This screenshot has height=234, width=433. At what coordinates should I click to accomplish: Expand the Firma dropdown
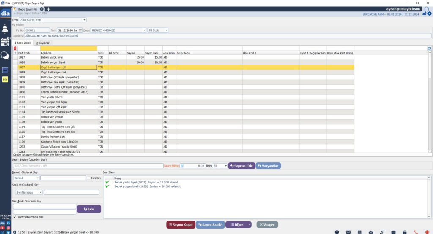pos(84,20)
